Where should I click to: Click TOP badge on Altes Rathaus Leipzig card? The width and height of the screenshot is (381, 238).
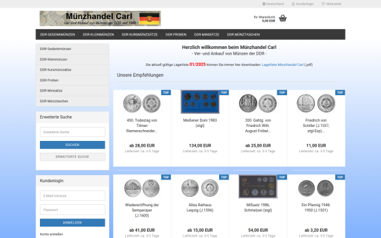224,177
